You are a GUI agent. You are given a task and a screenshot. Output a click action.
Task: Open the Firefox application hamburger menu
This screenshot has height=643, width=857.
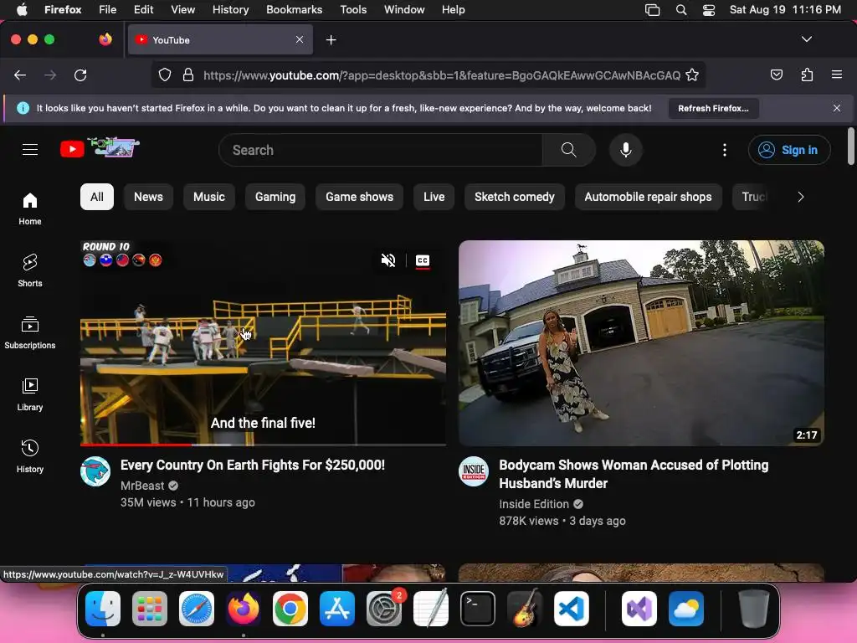(x=837, y=75)
